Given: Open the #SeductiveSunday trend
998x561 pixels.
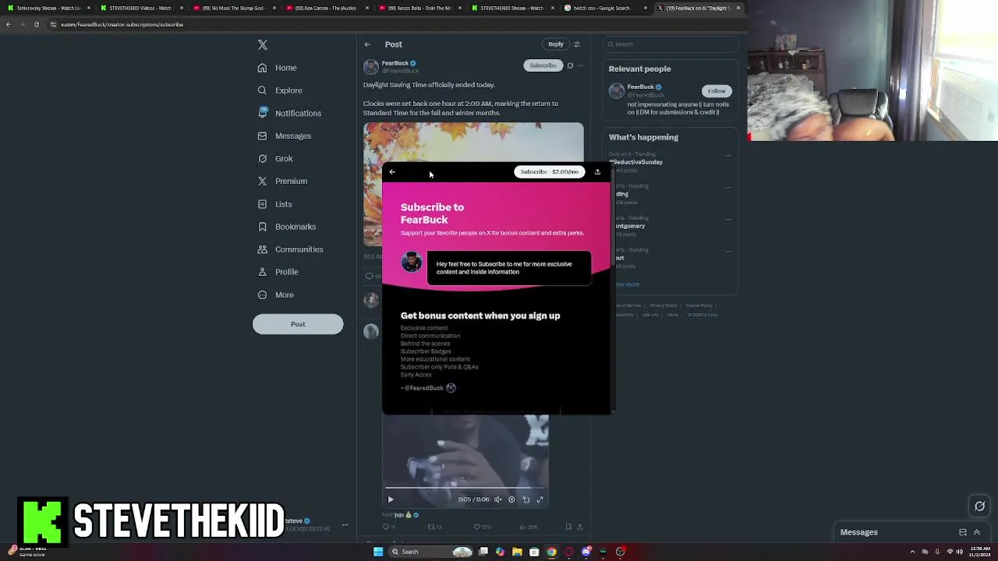Looking at the screenshot, I should (636, 162).
